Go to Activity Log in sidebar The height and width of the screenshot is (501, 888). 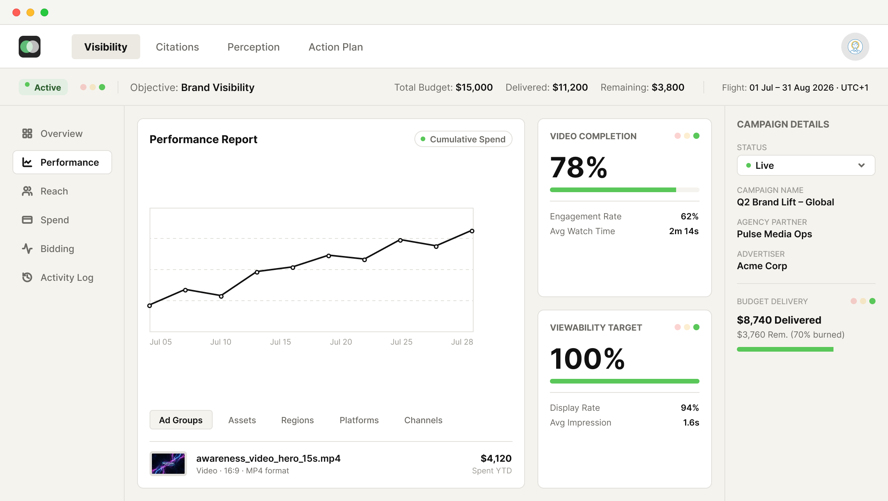pos(62,277)
